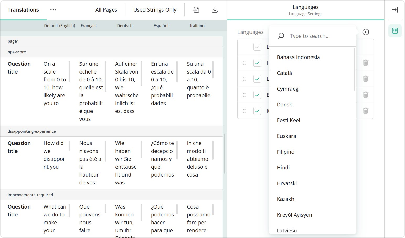This screenshot has height=238, width=405.
Task: Select Bahasa Indonesia from the language list
Action: pos(298,57)
